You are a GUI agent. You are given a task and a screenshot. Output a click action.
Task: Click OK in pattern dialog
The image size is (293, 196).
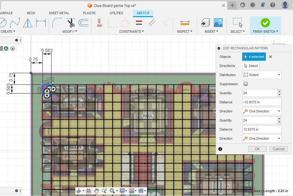(x=257, y=149)
